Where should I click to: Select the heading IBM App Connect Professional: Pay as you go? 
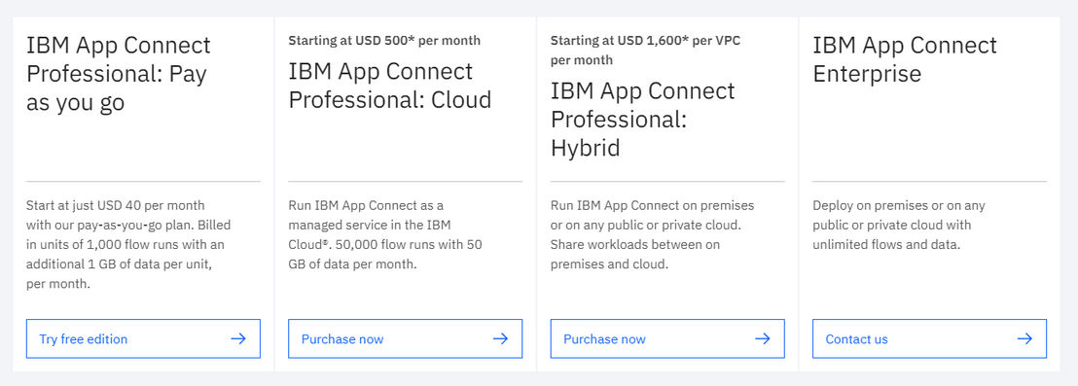click(119, 74)
